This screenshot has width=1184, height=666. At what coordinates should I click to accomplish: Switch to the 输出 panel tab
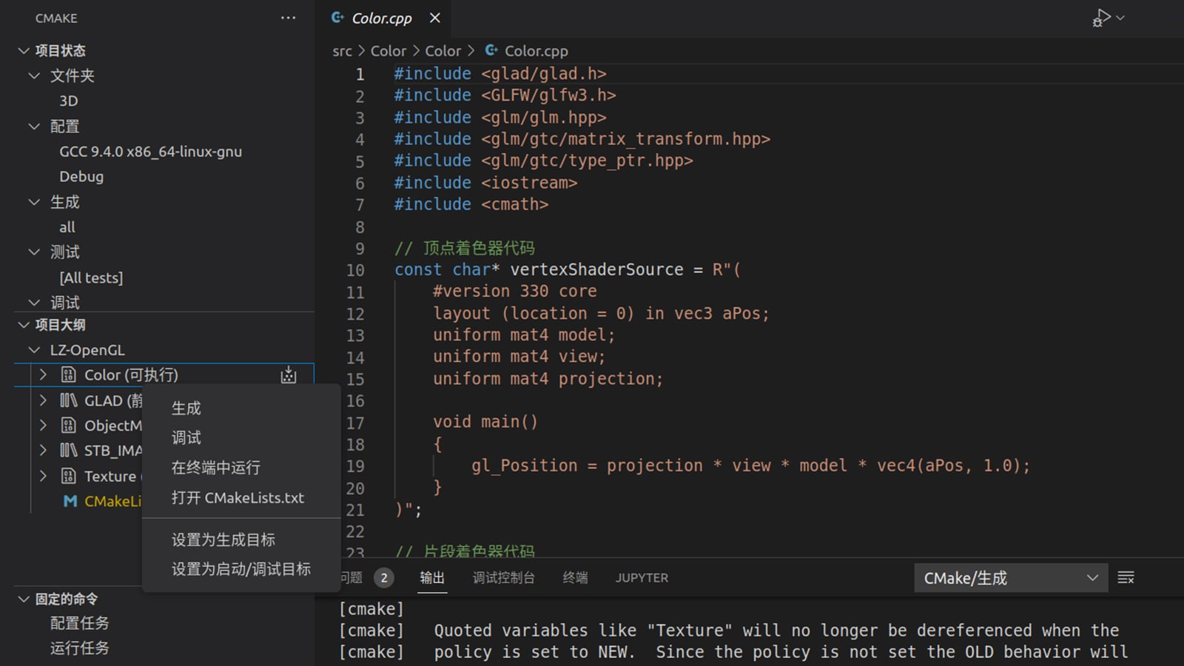coord(432,578)
